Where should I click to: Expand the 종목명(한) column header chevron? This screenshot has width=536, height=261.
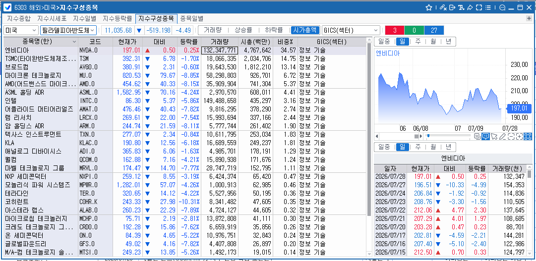pyautogui.click(x=74, y=42)
